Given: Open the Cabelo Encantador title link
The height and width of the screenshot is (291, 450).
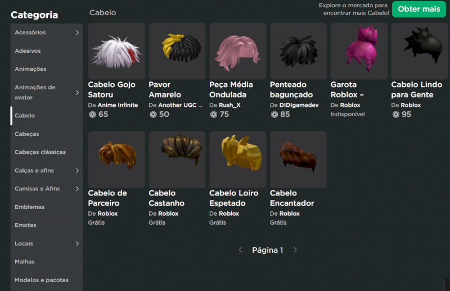Looking at the screenshot, I should [x=292, y=198].
